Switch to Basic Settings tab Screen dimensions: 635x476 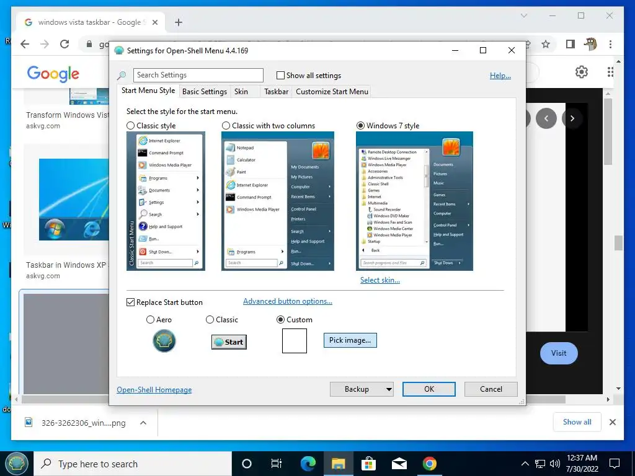tap(205, 92)
